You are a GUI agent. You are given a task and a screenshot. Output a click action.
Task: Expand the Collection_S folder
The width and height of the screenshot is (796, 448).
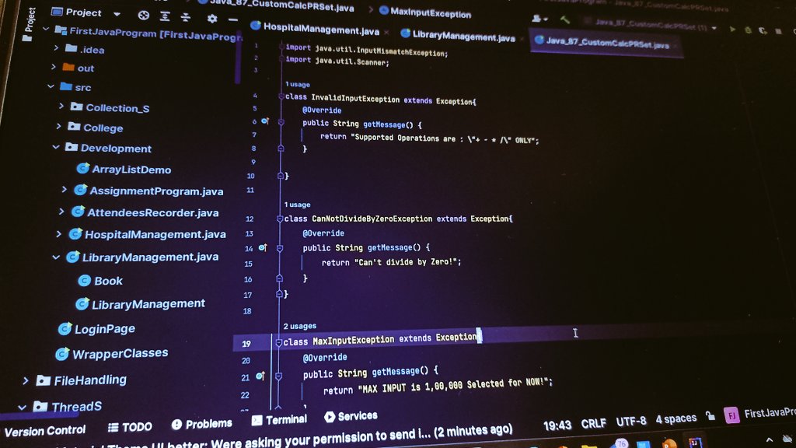(x=61, y=106)
